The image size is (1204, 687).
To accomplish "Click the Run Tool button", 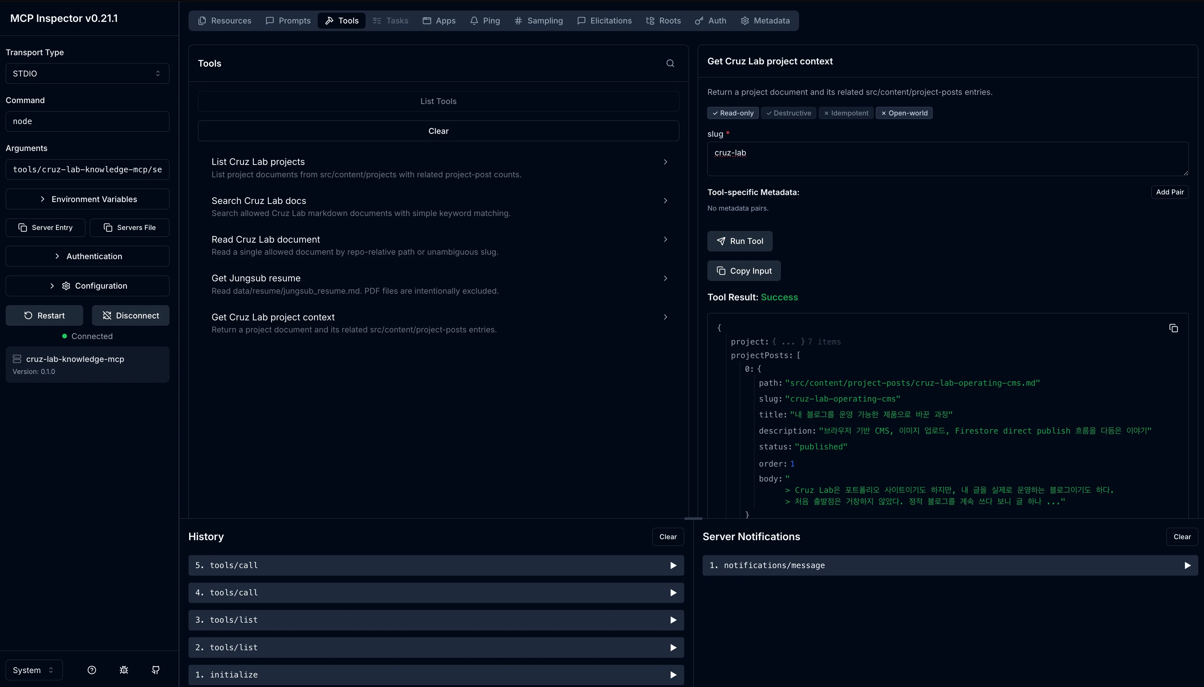I will coord(740,241).
